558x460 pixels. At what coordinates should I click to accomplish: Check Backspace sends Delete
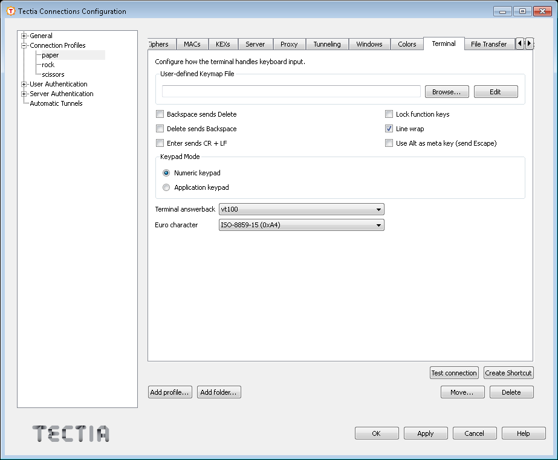click(x=160, y=114)
